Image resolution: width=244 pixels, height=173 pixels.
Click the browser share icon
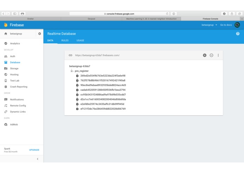(232, 14)
